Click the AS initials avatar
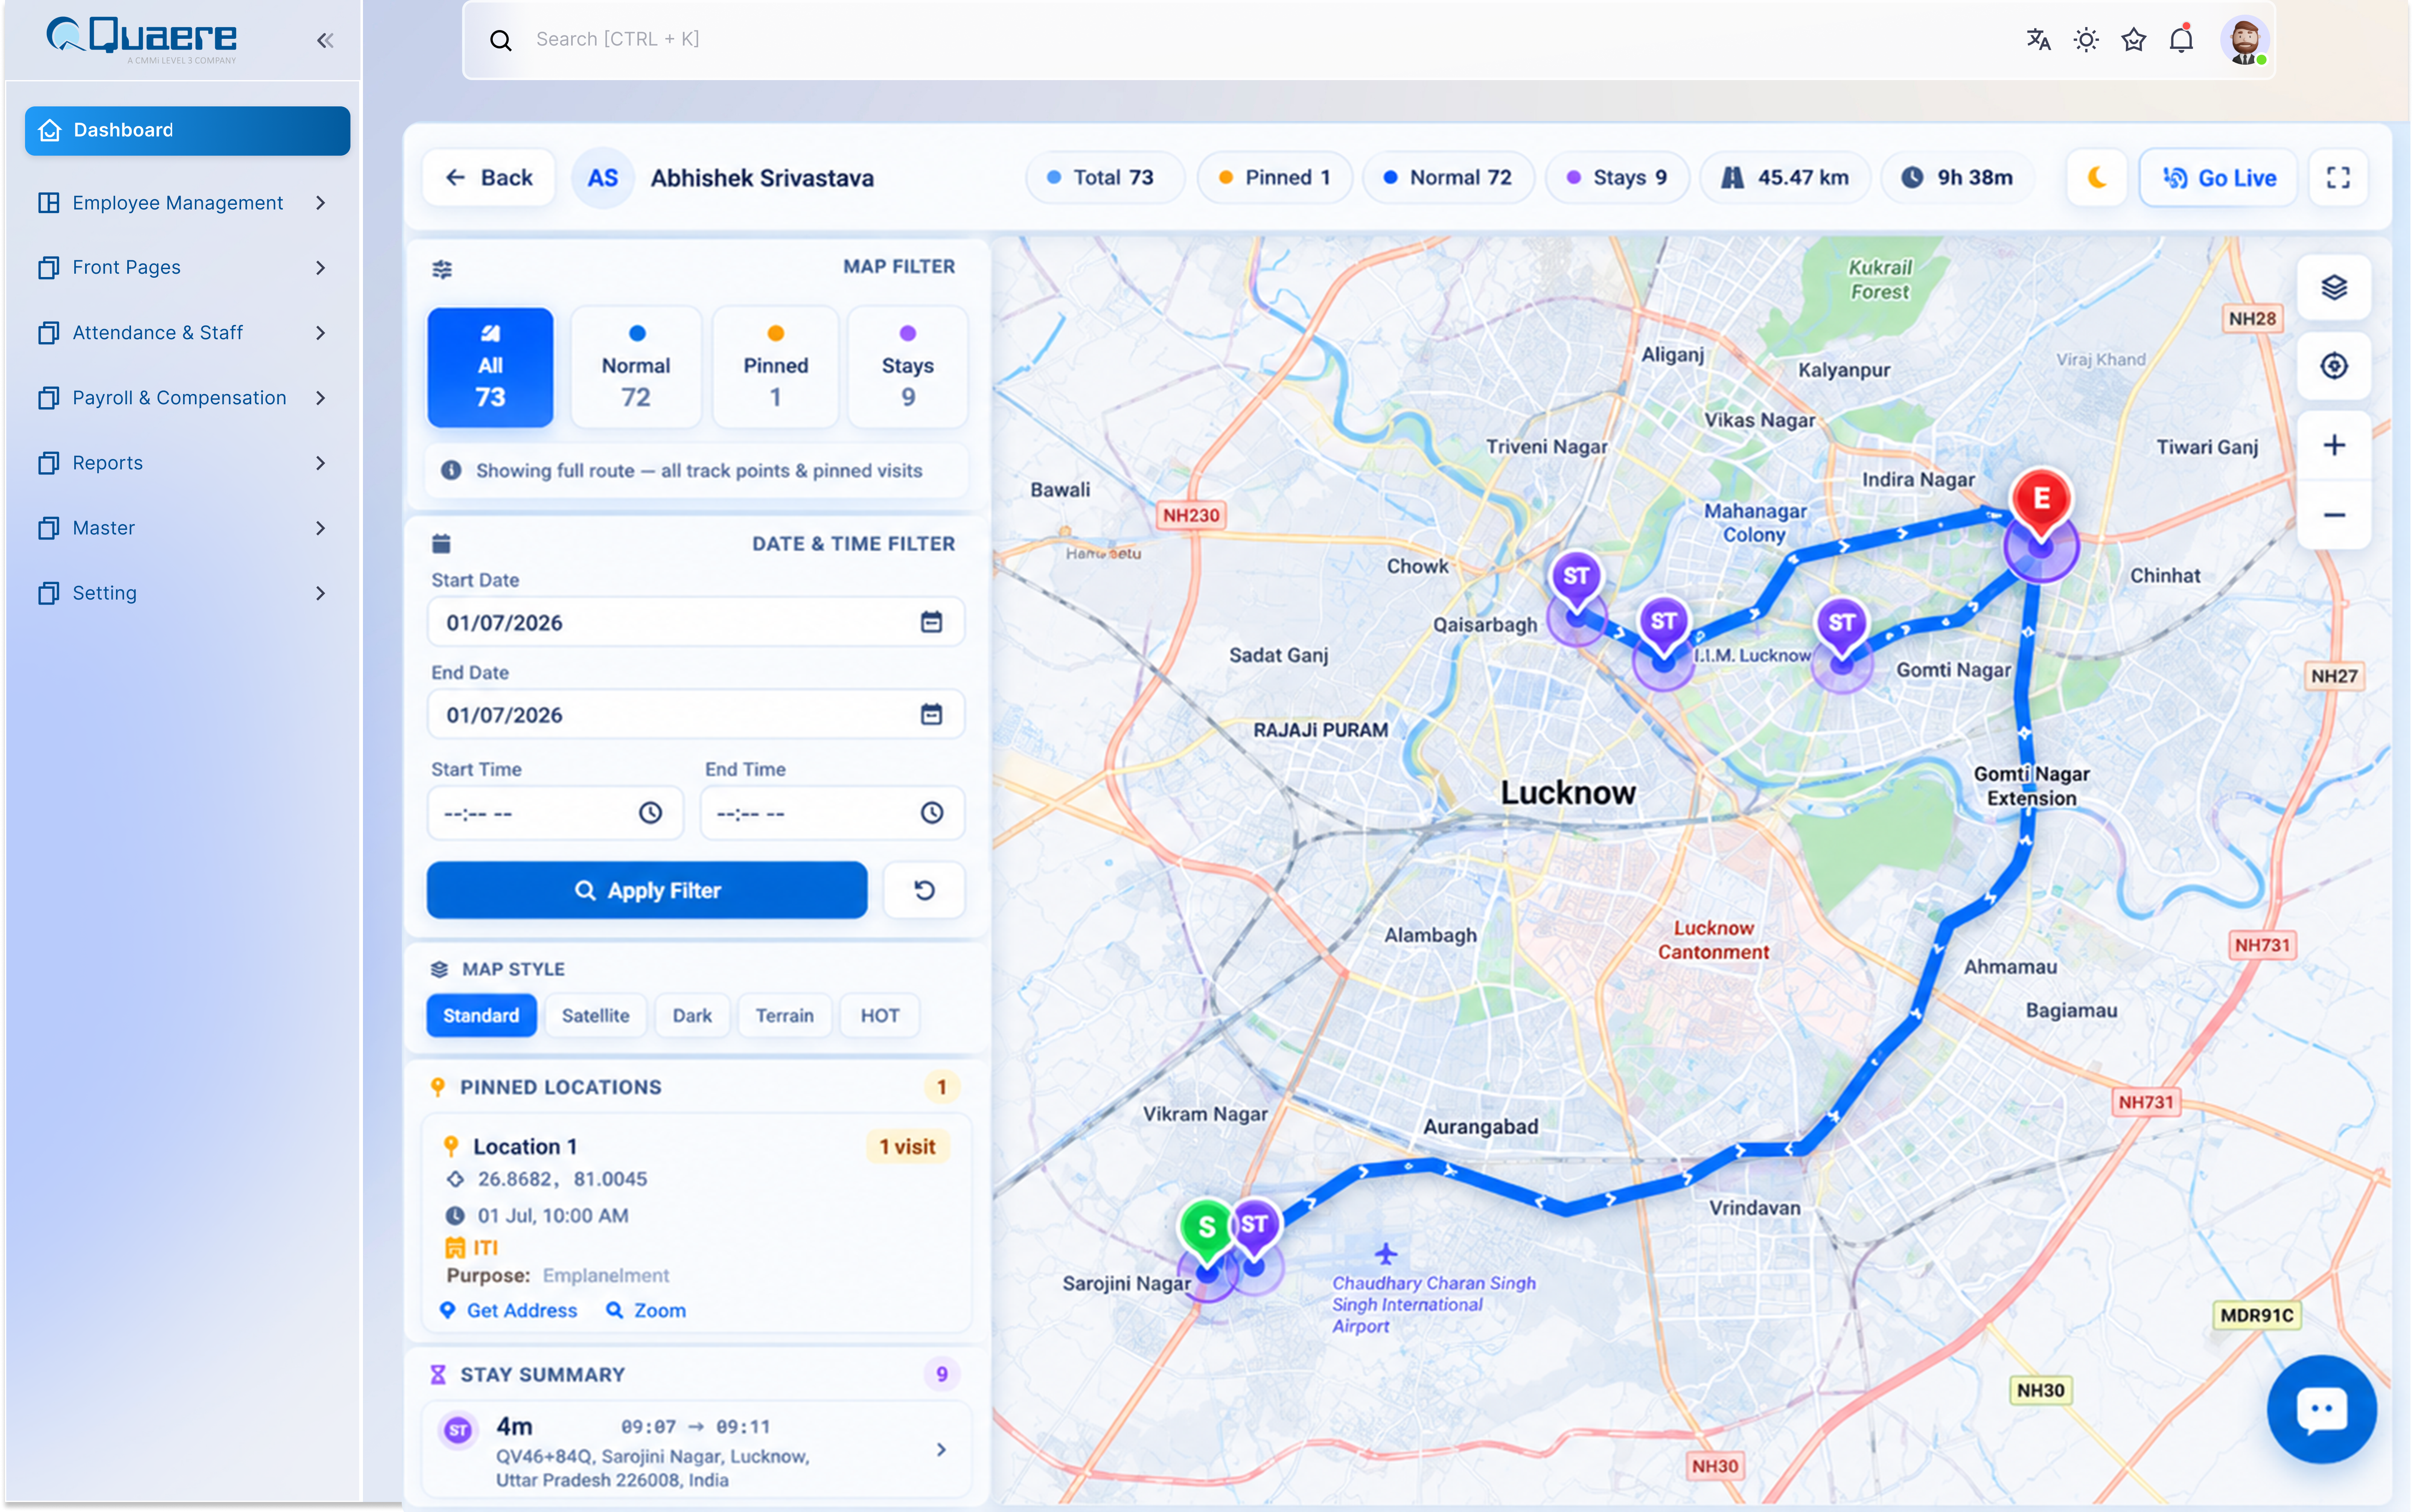This screenshot has width=2413, height=1512. tap(602, 178)
